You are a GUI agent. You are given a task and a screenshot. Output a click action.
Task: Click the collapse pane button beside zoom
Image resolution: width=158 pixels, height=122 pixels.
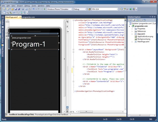(68, 112)
